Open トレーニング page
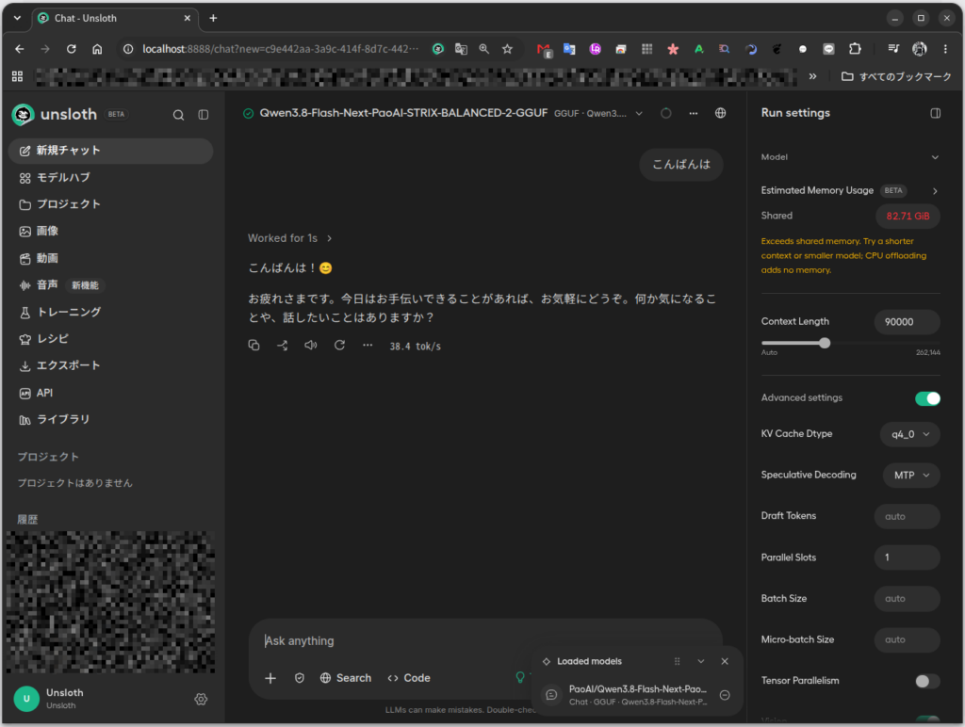The width and height of the screenshot is (965, 727). 111,312
